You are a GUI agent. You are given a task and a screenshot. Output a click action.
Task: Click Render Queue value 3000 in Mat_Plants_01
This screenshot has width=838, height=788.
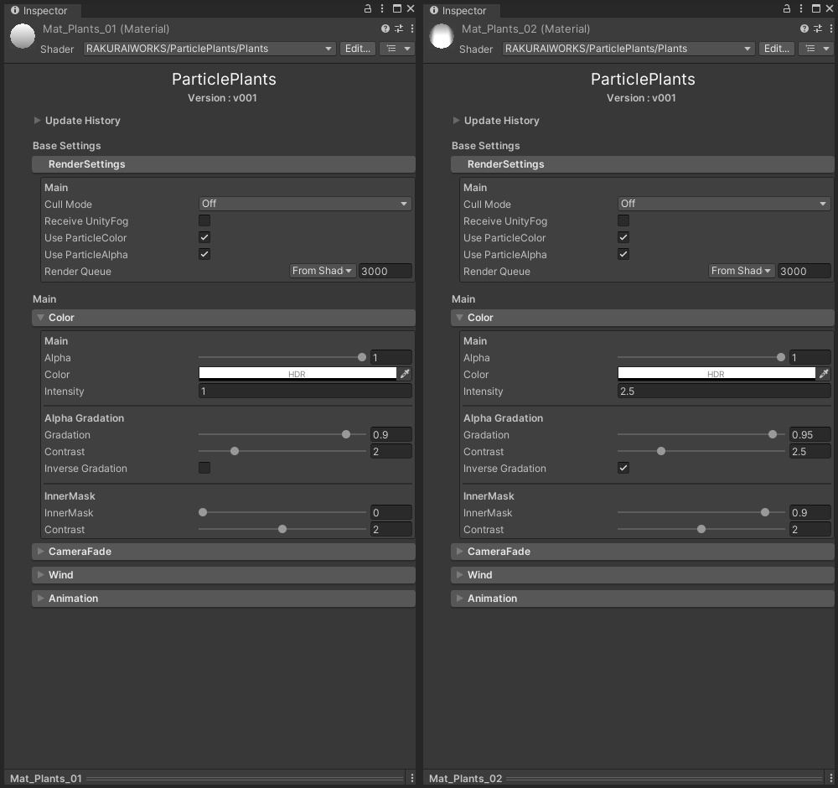click(385, 271)
